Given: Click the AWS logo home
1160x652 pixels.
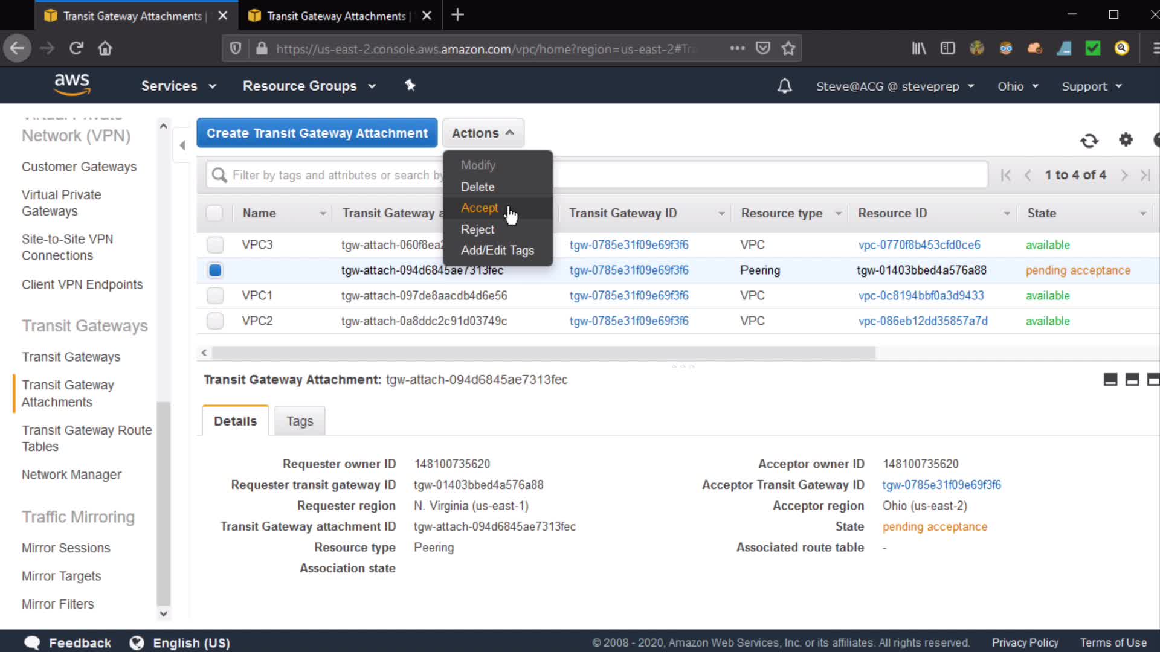Looking at the screenshot, I should click(72, 85).
